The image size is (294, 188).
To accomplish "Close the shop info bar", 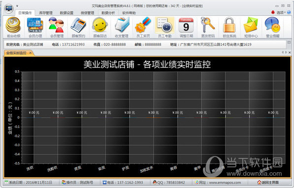I will 289,42.
